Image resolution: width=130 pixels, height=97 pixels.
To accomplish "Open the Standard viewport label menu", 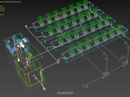I will (9, 2).
